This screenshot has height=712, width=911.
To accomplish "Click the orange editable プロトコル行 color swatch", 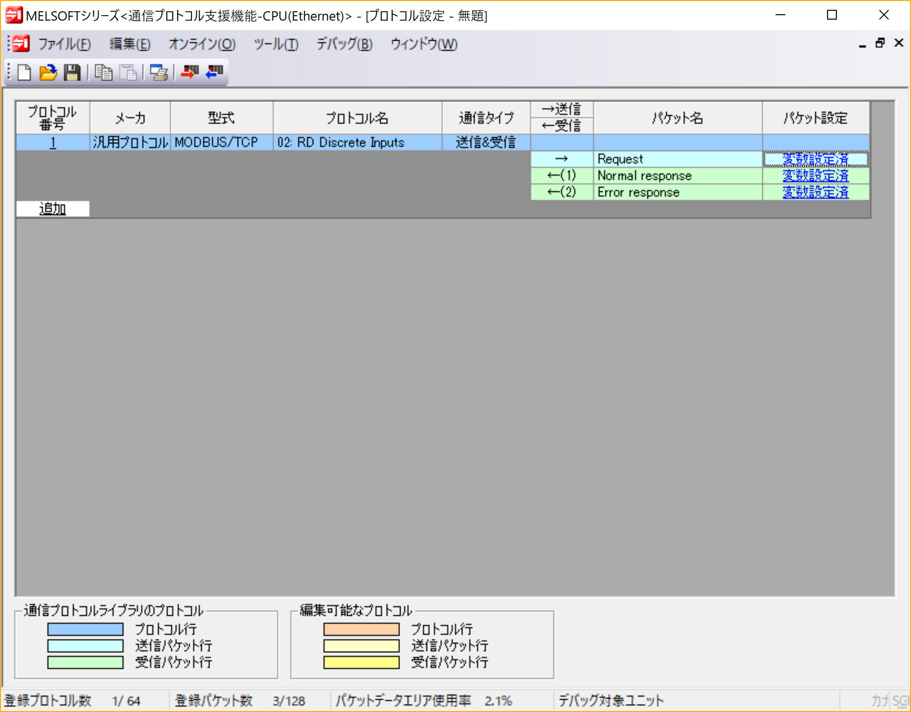I will [361, 629].
